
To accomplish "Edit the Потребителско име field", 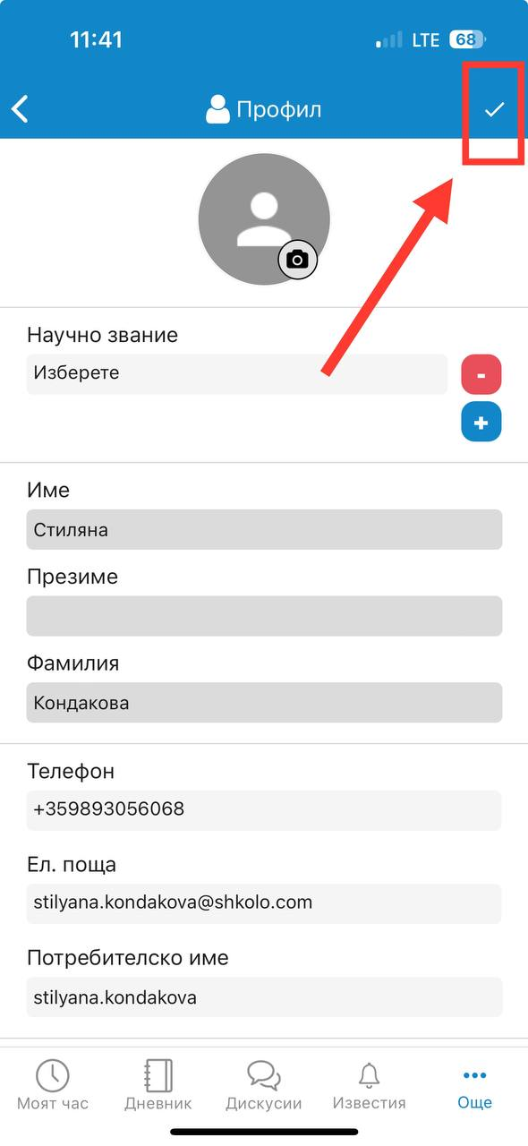I will [x=264, y=997].
